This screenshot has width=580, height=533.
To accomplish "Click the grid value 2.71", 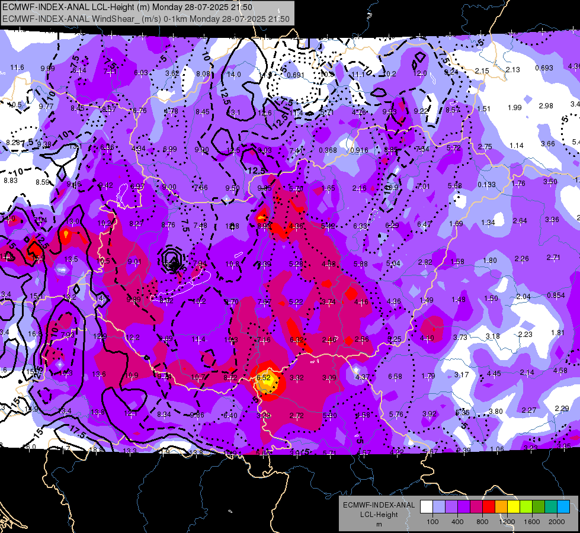I will tap(553, 257).
